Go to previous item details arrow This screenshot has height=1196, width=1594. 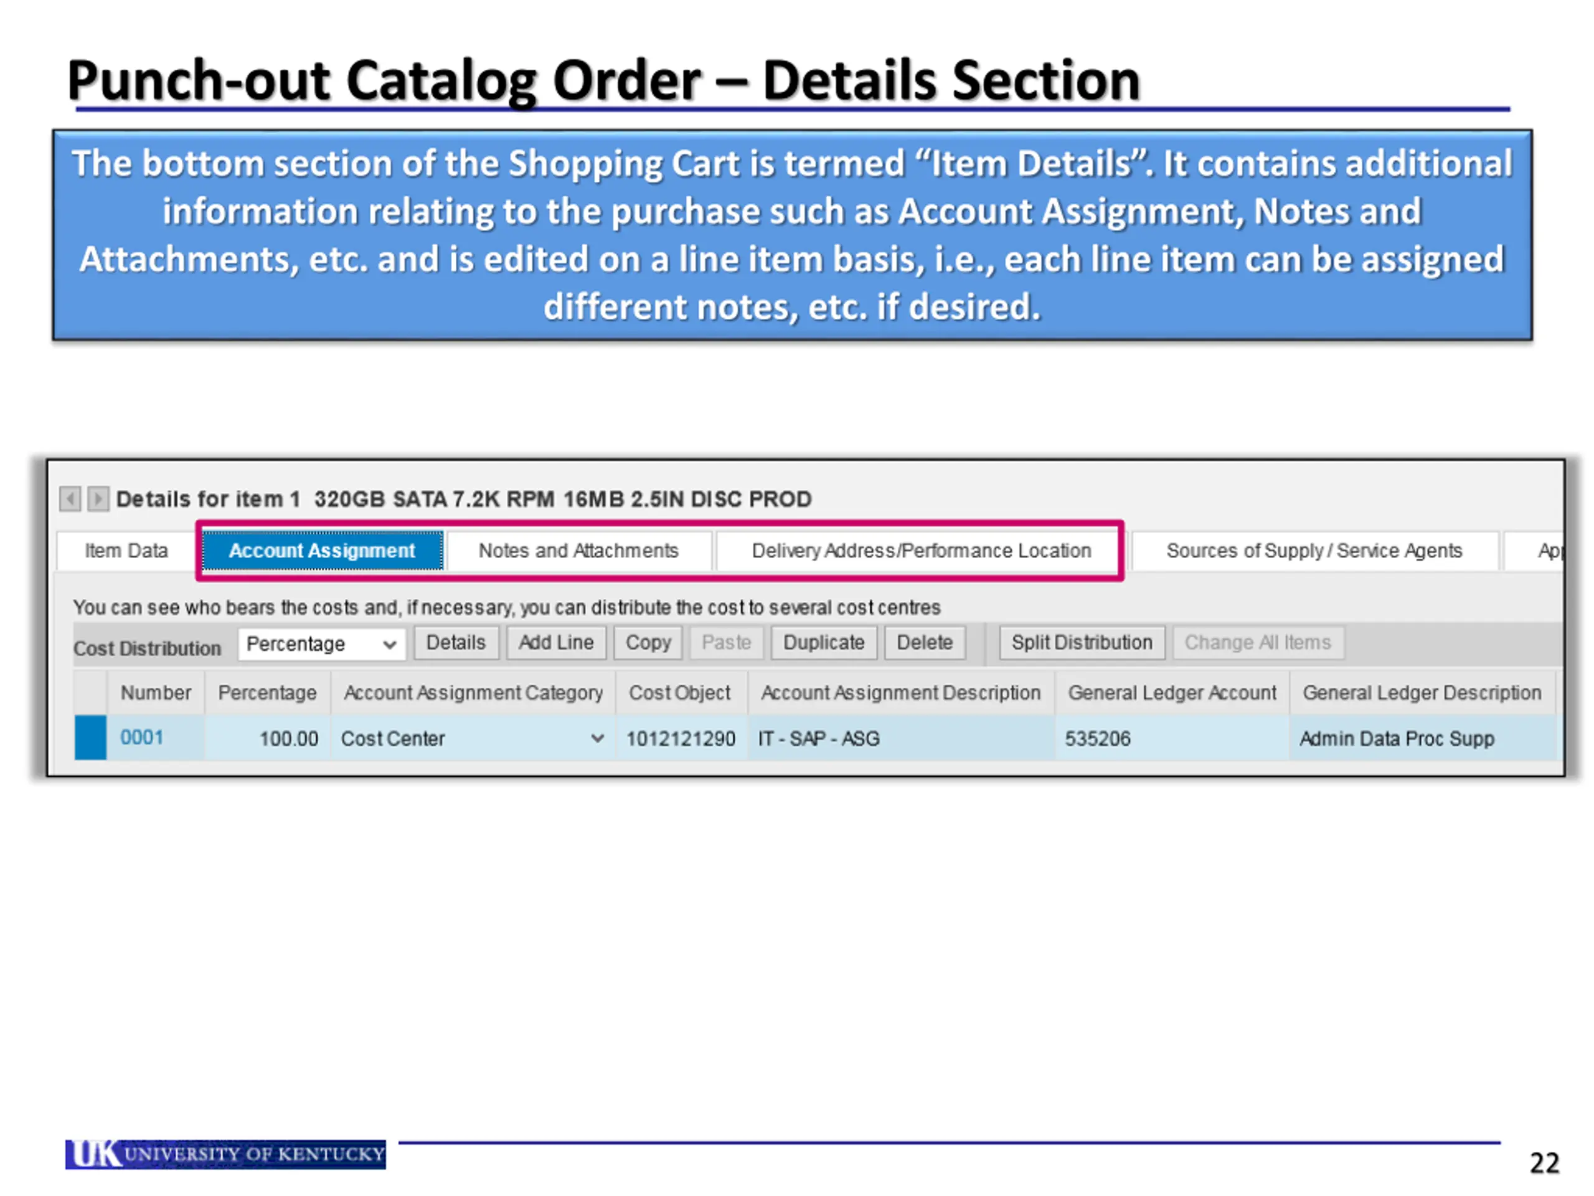(x=70, y=498)
